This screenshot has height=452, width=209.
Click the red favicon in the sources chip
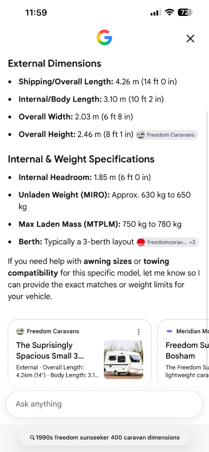click(x=141, y=242)
